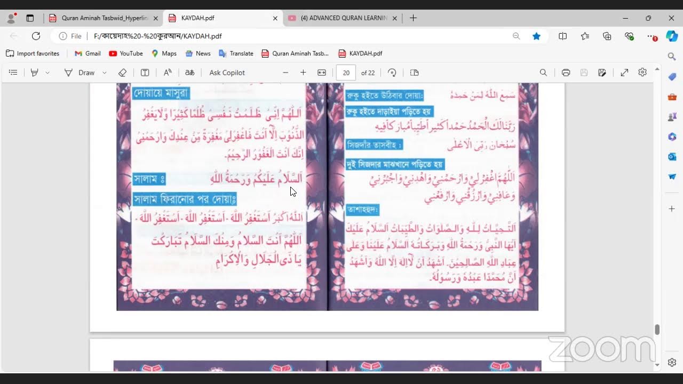Screen dimensions: 683x384
Task: Open the YouTube bookmark
Action: (x=126, y=53)
